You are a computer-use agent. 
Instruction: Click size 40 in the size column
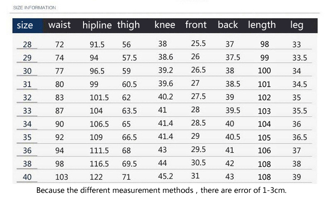(x=27, y=177)
